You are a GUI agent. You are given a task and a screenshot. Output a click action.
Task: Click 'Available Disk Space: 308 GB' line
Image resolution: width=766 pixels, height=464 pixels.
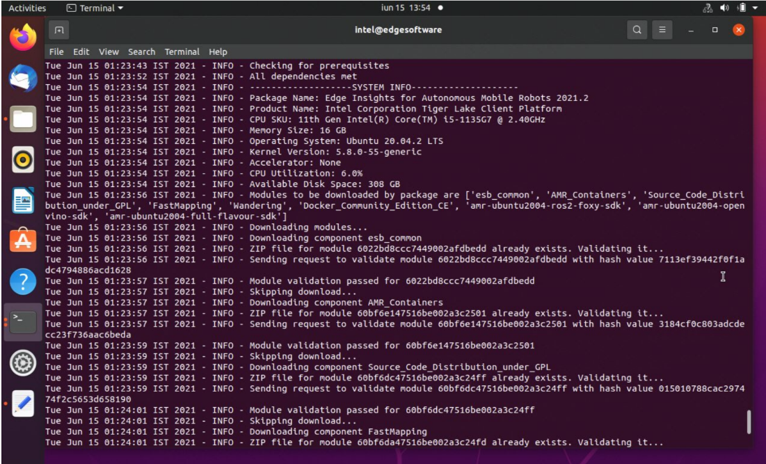pos(223,184)
